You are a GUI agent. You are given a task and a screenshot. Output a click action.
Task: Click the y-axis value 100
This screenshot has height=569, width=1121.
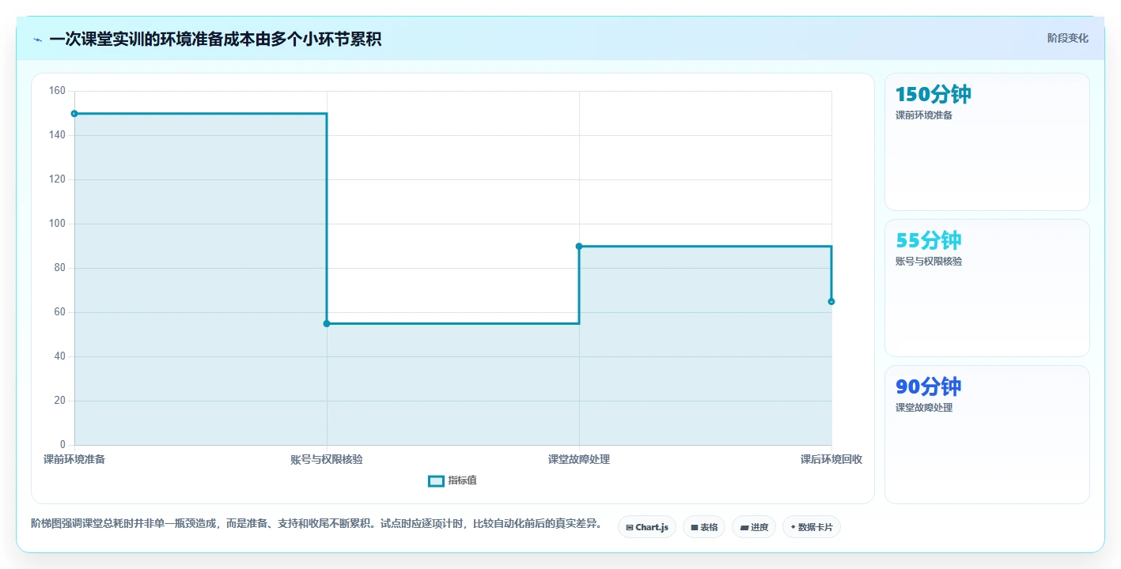58,224
